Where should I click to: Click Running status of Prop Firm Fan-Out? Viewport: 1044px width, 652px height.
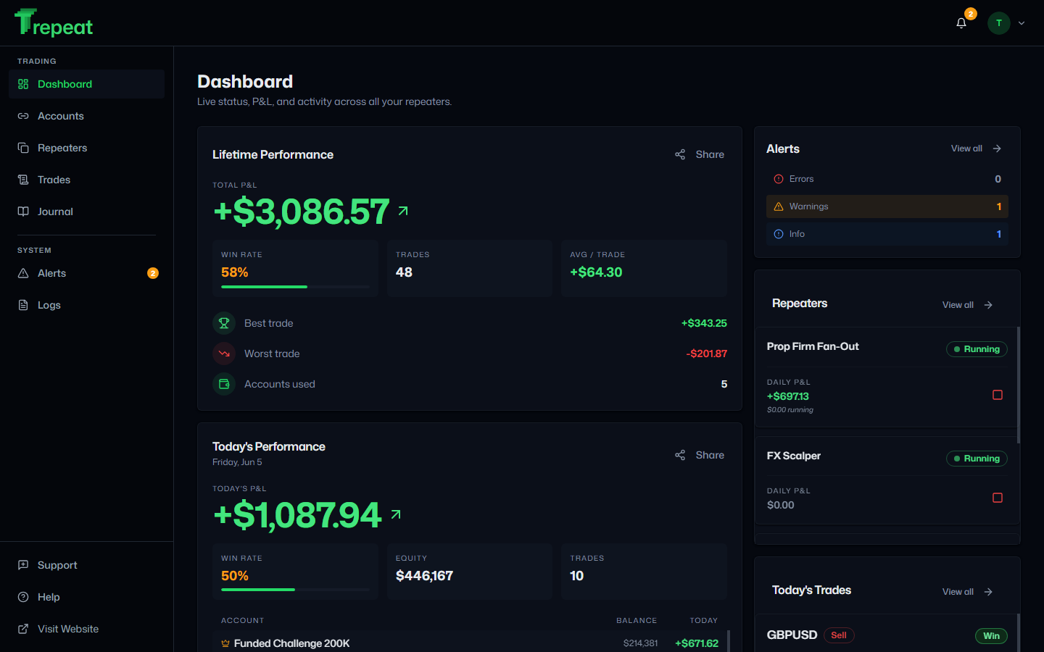(x=977, y=349)
